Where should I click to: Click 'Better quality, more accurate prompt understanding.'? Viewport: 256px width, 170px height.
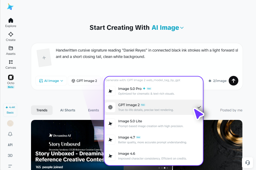click(152, 142)
